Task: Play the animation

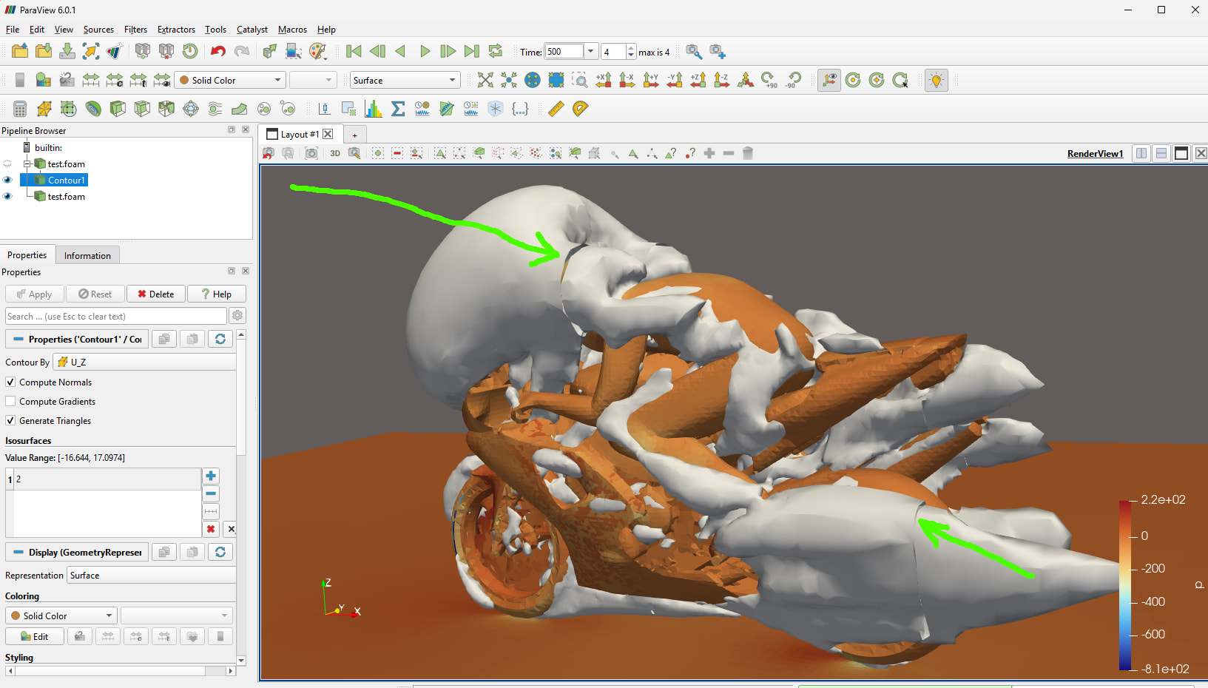Action: [x=425, y=51]
